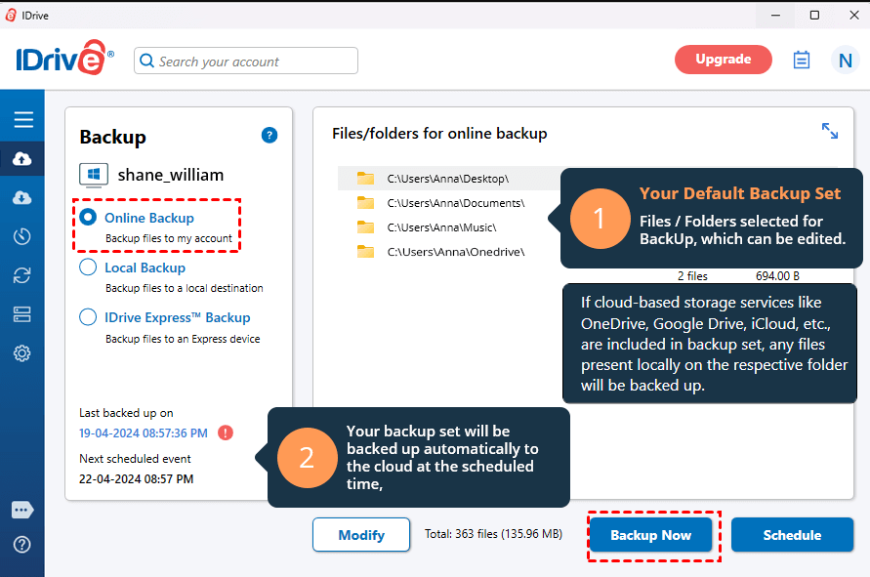
Task: Click the Modify button
Action: [x=361, y=535]
